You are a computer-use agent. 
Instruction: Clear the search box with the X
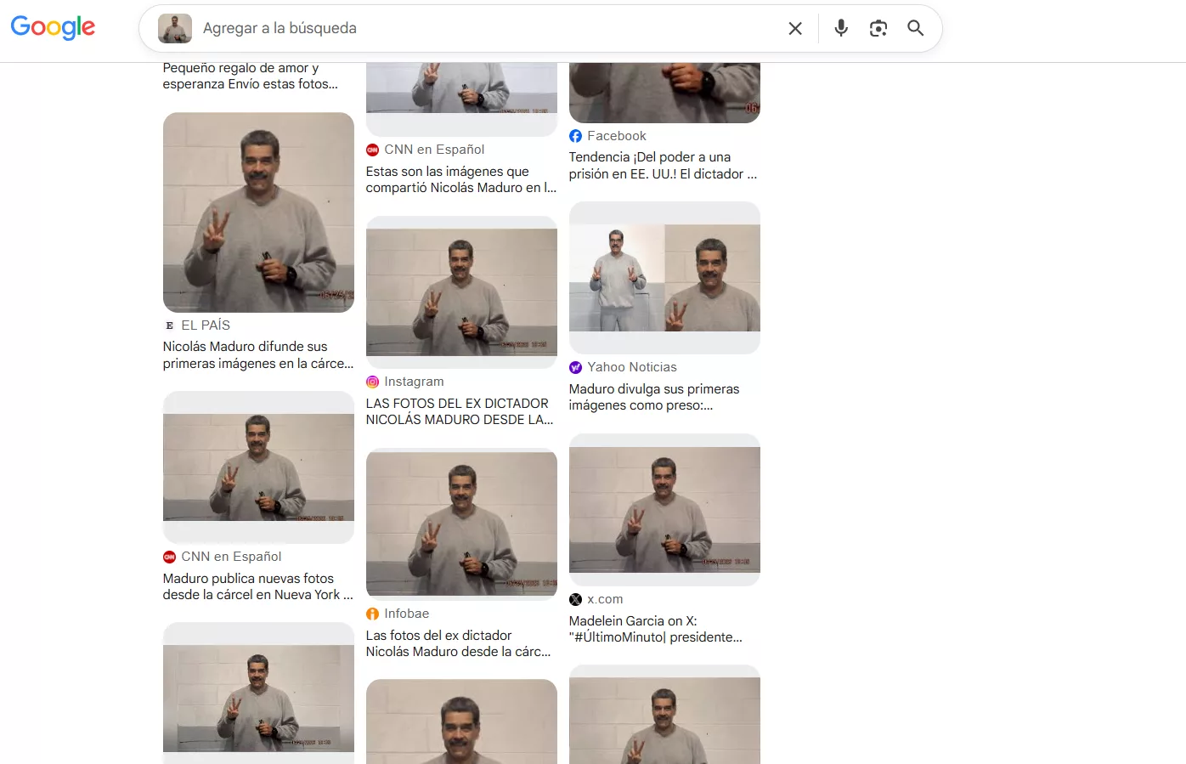[795, 28]
